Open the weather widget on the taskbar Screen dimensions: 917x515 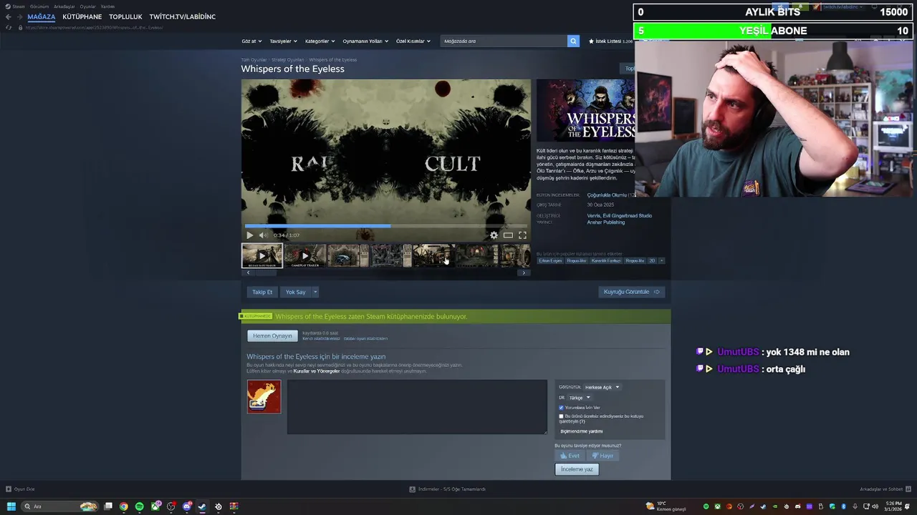click(666, 506)
